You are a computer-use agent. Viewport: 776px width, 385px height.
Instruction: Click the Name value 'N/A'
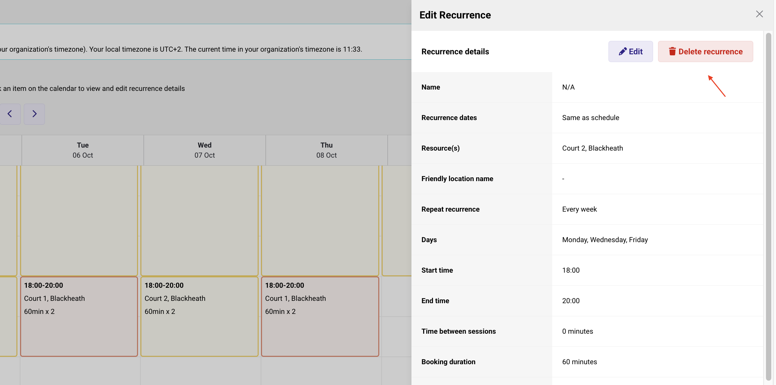pyautogui.click(x=568, y=87)
